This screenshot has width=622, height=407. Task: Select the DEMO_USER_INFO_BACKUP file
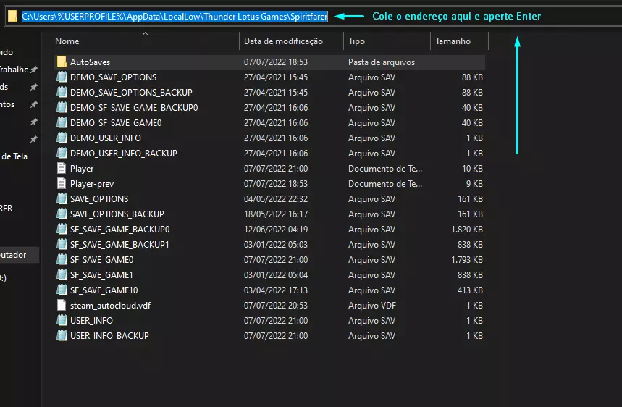point(123,154)
